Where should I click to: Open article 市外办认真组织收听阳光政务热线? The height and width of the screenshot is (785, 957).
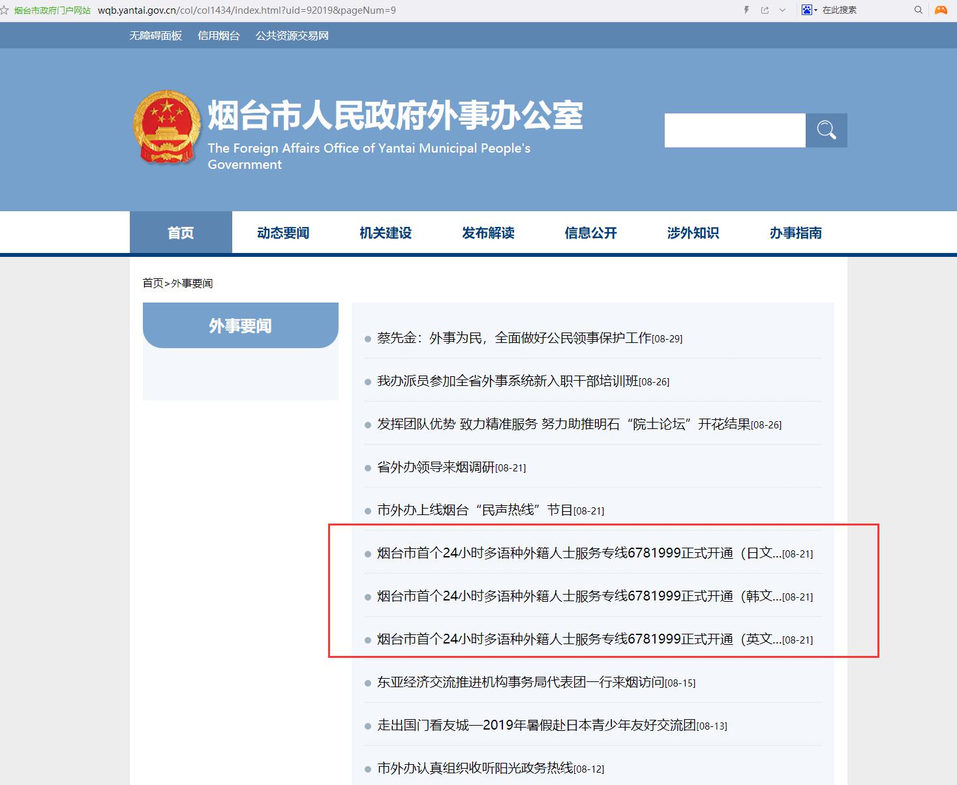coord(475,768)
